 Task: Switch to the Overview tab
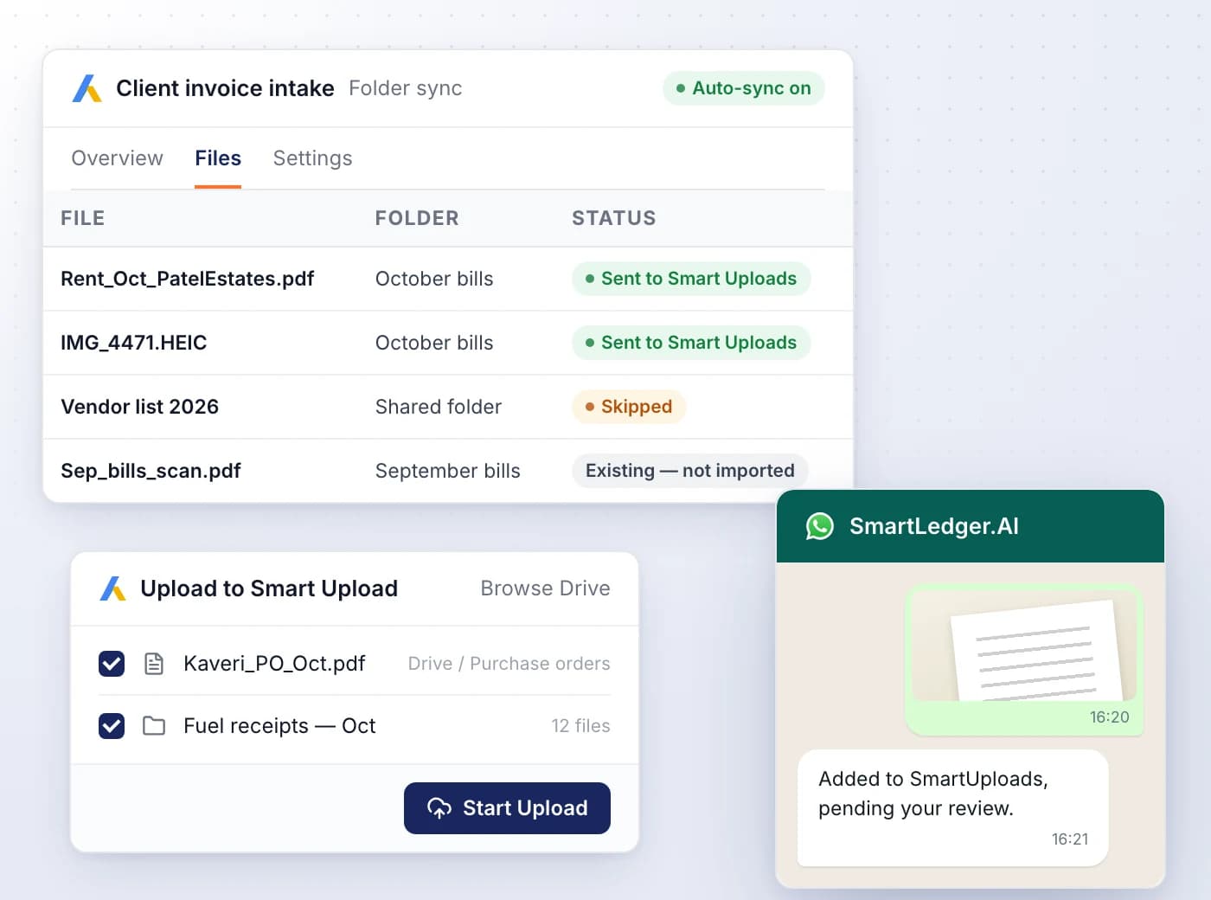click(x=117, y=158)
